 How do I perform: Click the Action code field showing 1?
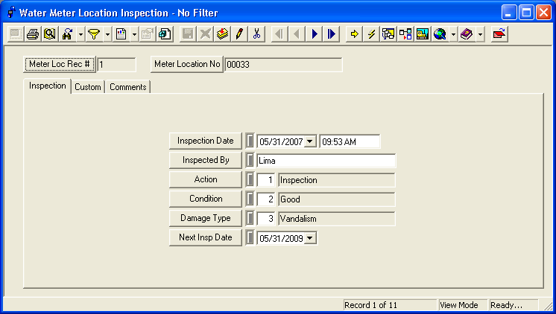(266, 180)
